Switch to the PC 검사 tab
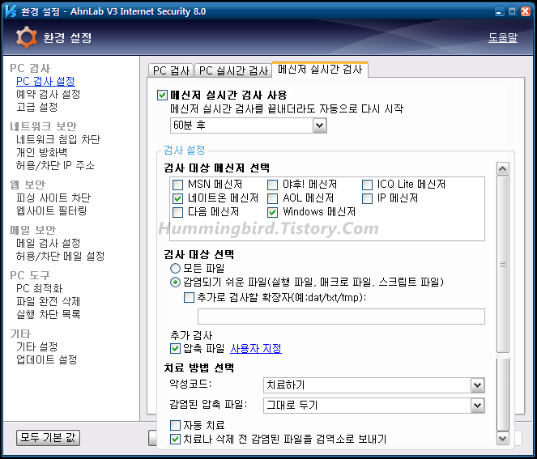Screen dimensions: 537x459 coord(171,70)
